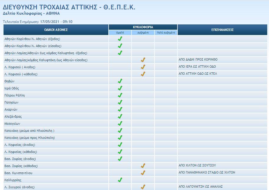Image resolution: width=269 pixels, height=190 pixels.
Task: Click green checkmark in Πατησίων row
Action: (120, 102)
